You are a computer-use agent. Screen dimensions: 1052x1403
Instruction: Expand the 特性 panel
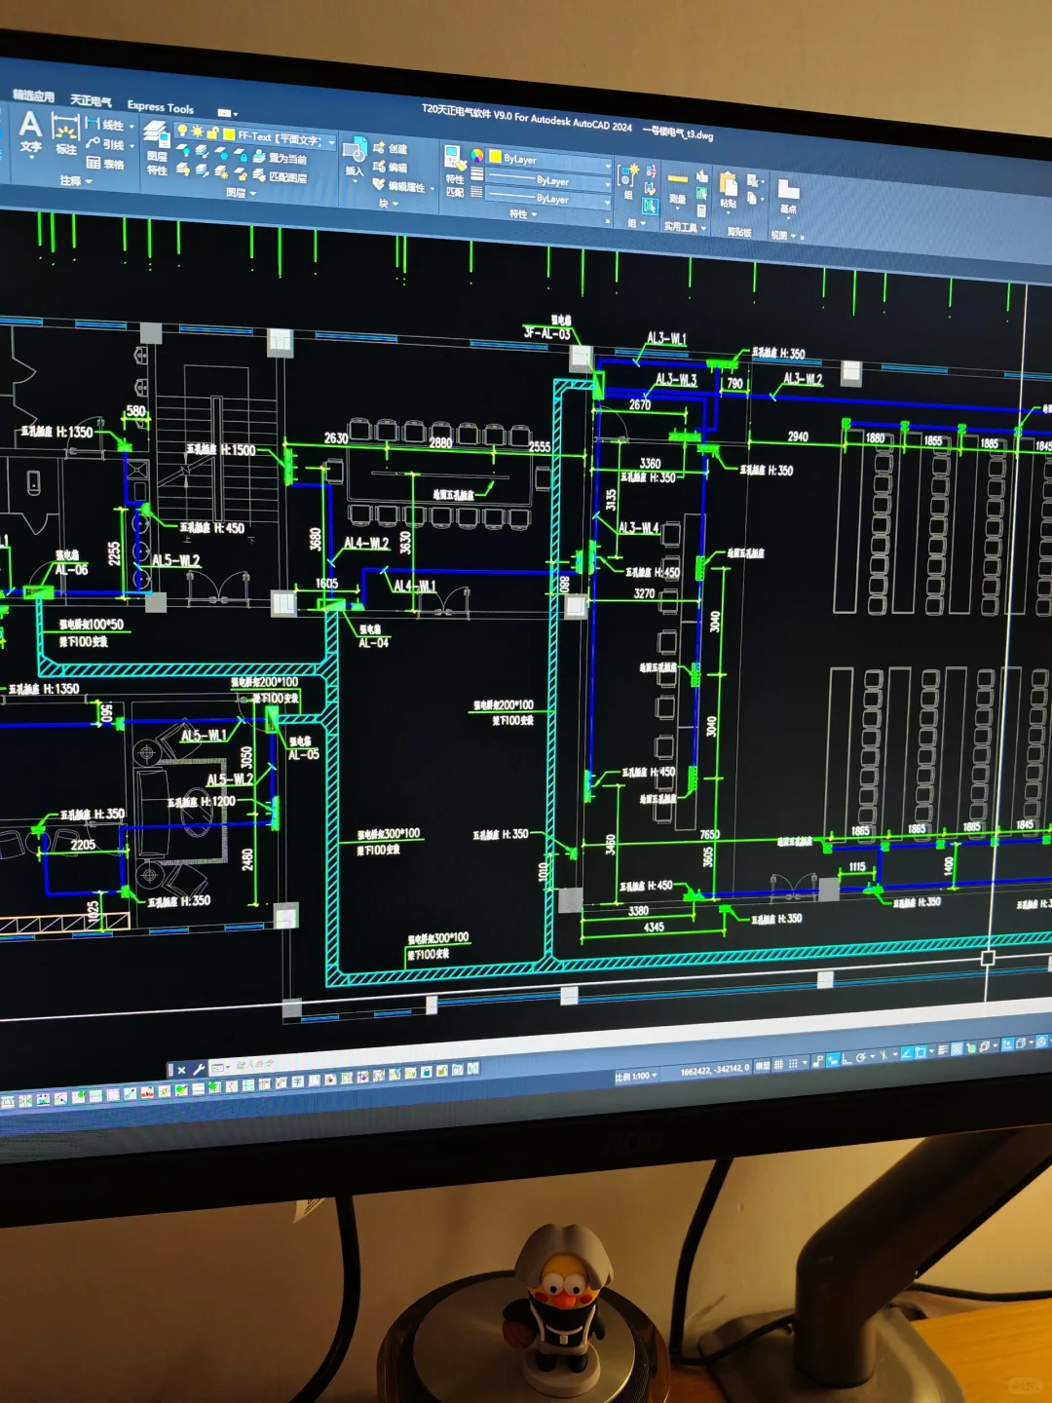click(x=523, y=214)
